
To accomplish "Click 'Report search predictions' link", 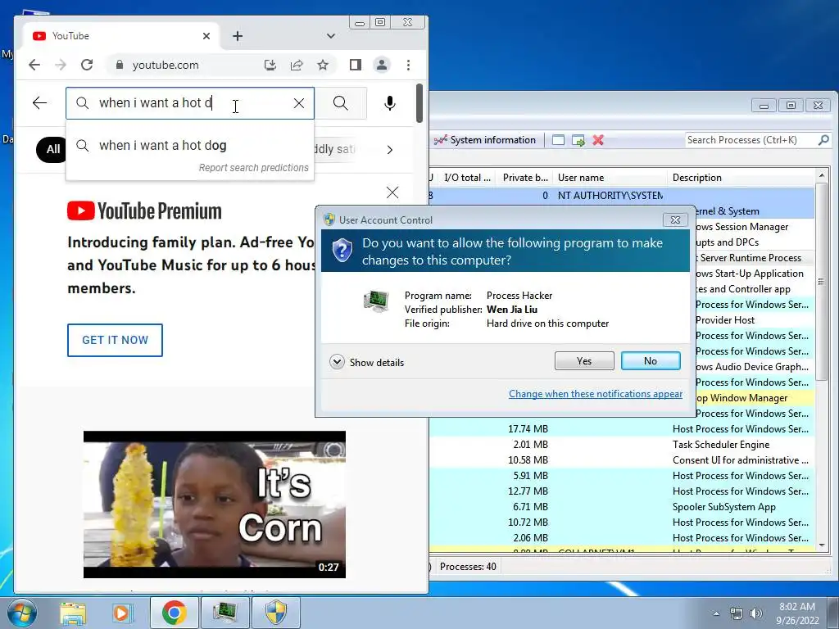I will pyautogui.click(x=254, y=167).
